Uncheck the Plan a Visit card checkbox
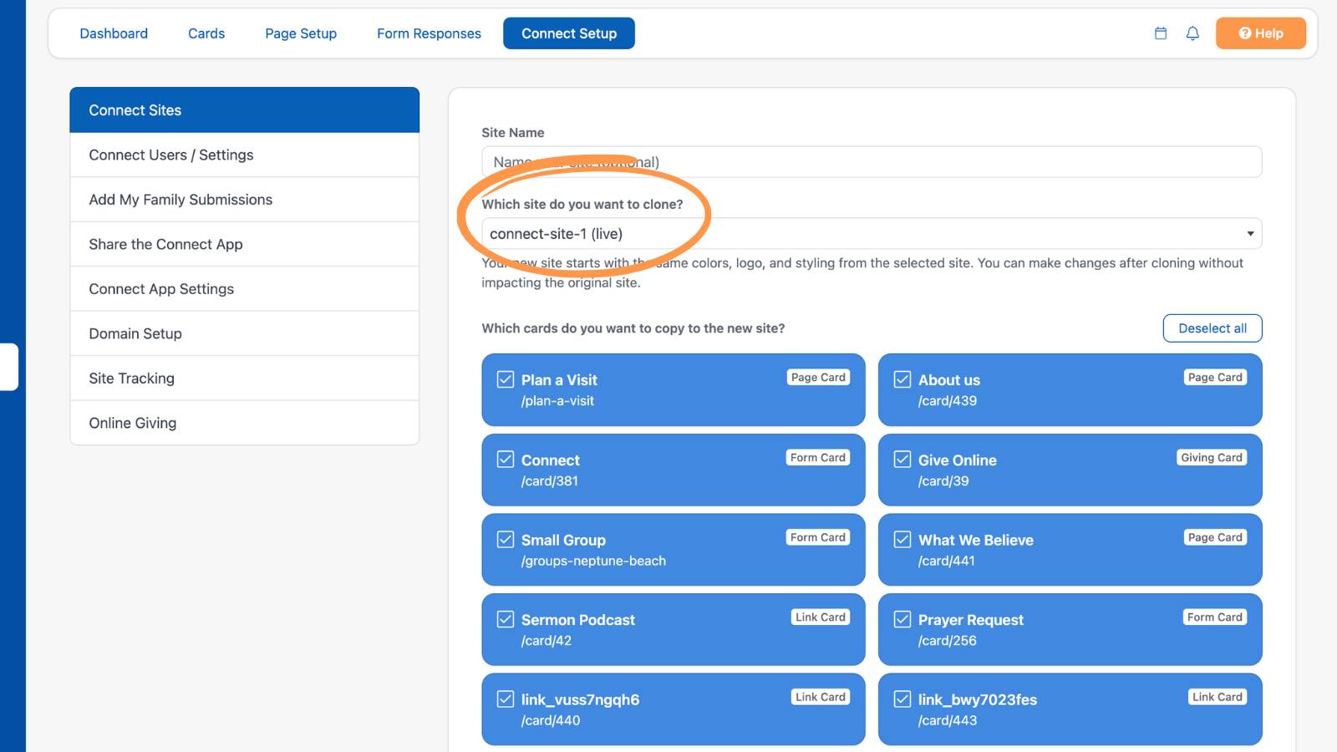Viewport: 1337px width, 752px height. point(506,379)
